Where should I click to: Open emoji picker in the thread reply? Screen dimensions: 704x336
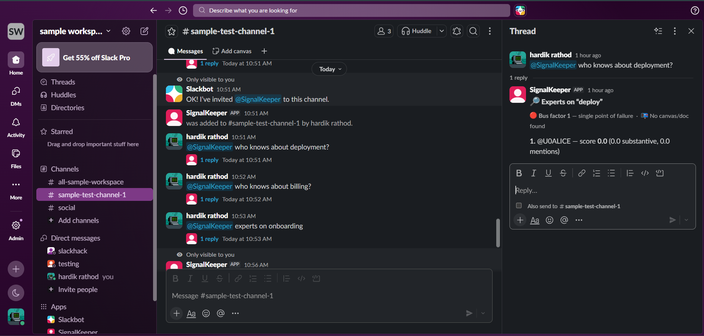(549, 220)
